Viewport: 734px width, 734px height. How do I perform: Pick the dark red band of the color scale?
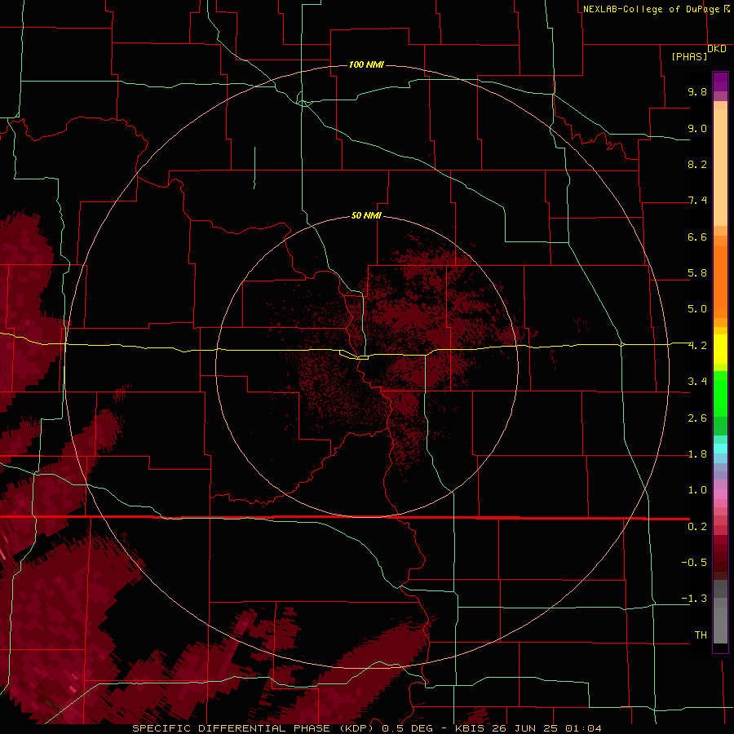click(x=720, y=558)
